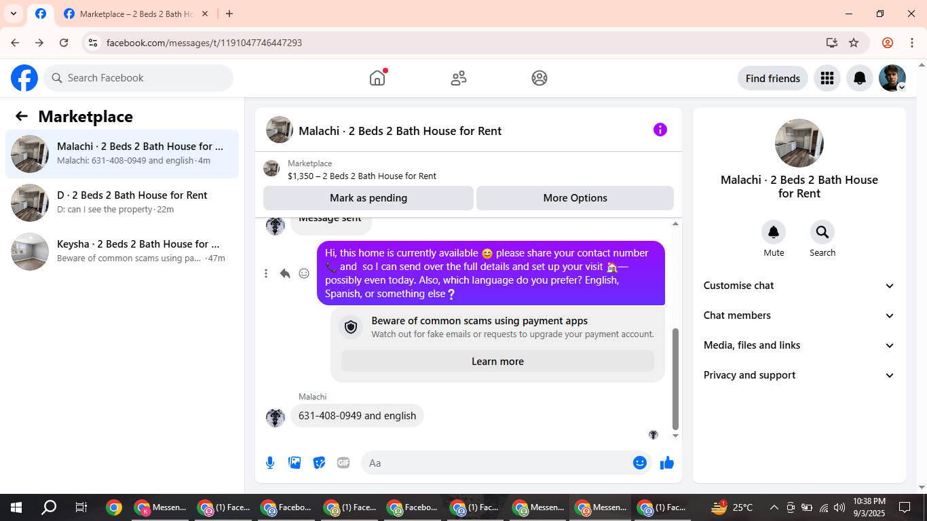
Task: Open the purple conversation information icon
Action: [660, 130]
